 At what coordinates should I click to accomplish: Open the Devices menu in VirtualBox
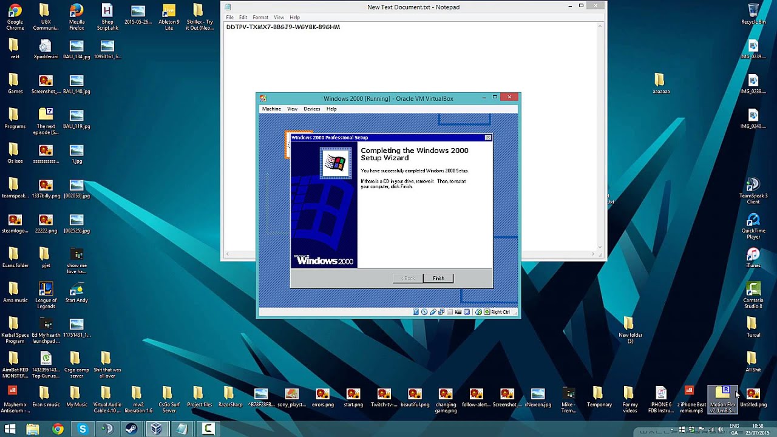(x=312, y=109)
